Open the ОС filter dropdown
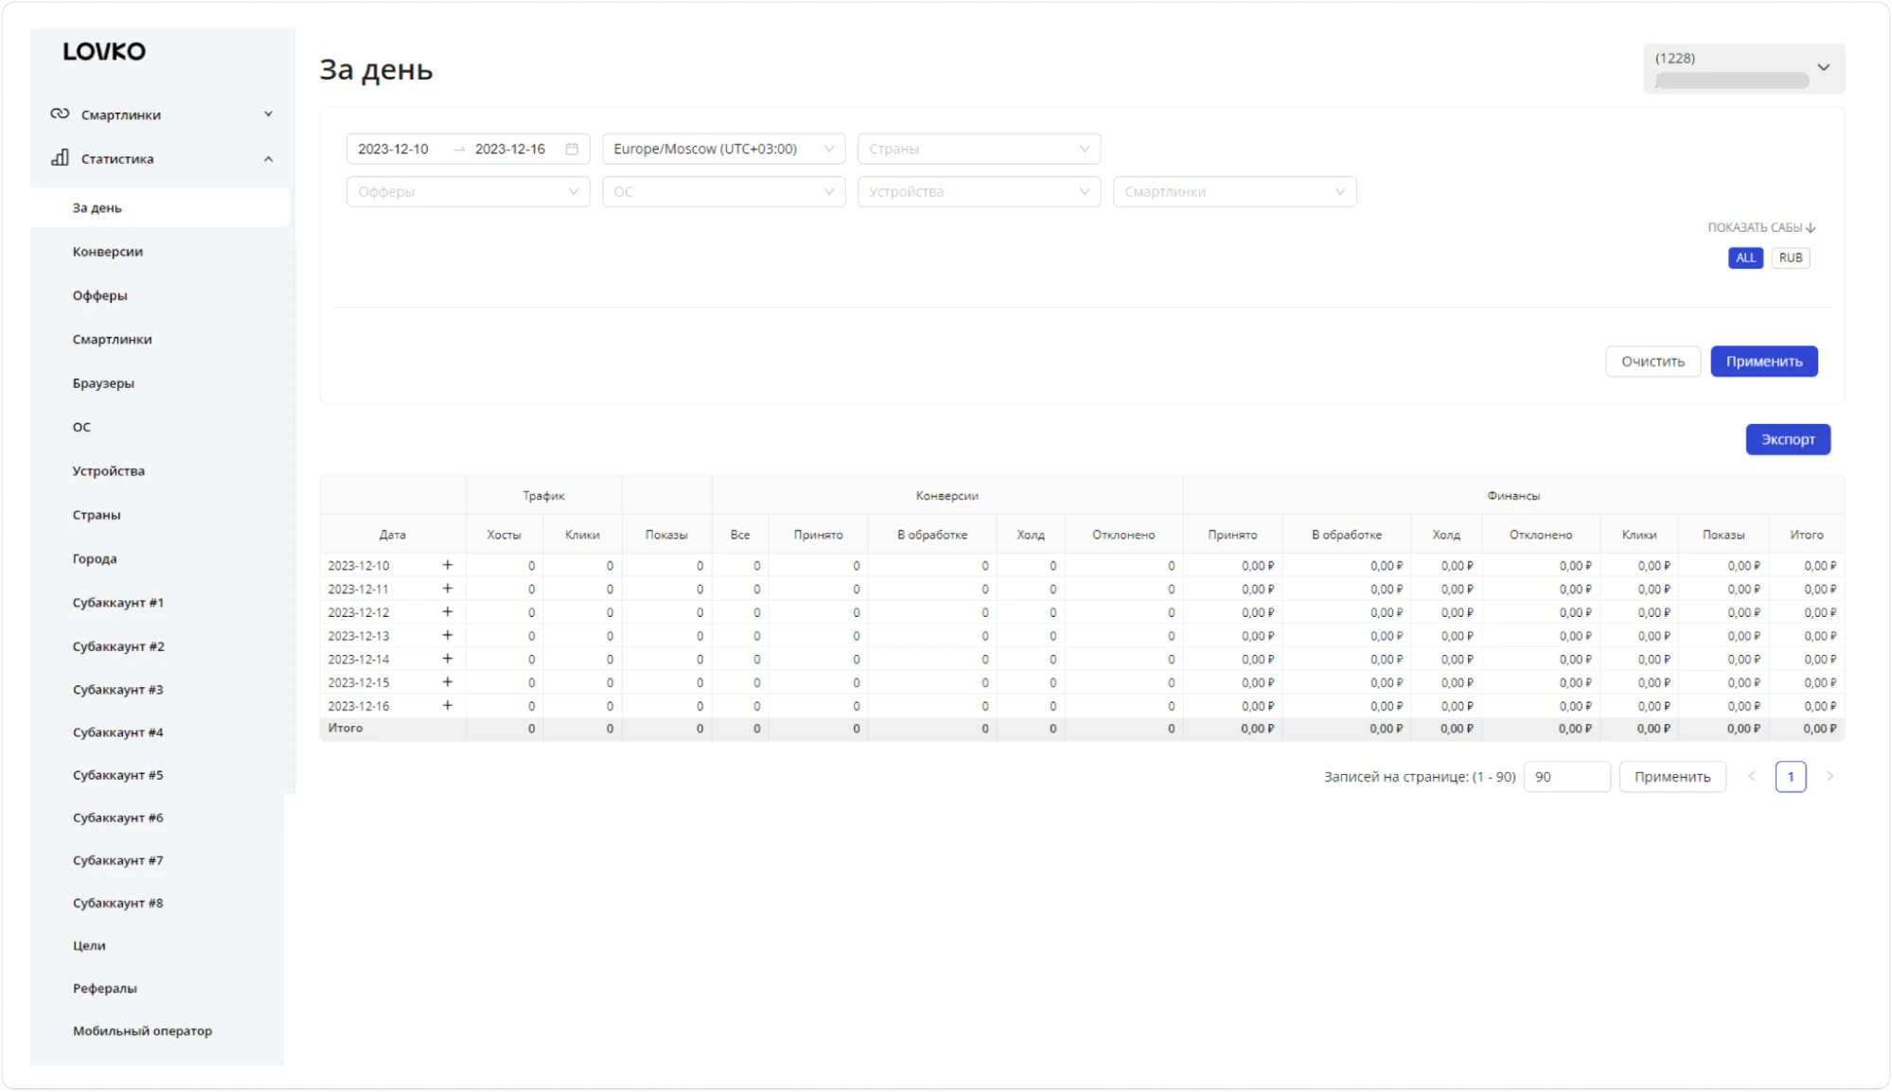This screenshot has width=1892, height=1092. [x=723, y=191]
